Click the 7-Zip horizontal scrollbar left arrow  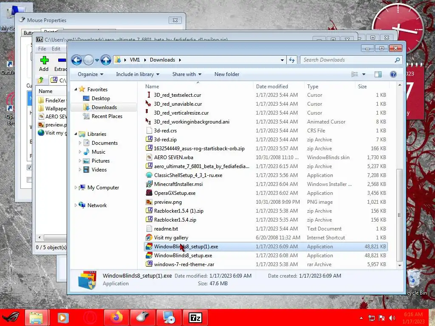pyautogui.click(x=40, y=238)
